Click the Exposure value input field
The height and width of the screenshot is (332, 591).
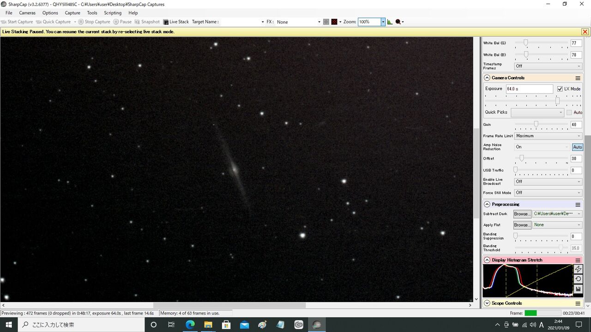(x=529, y=89)
